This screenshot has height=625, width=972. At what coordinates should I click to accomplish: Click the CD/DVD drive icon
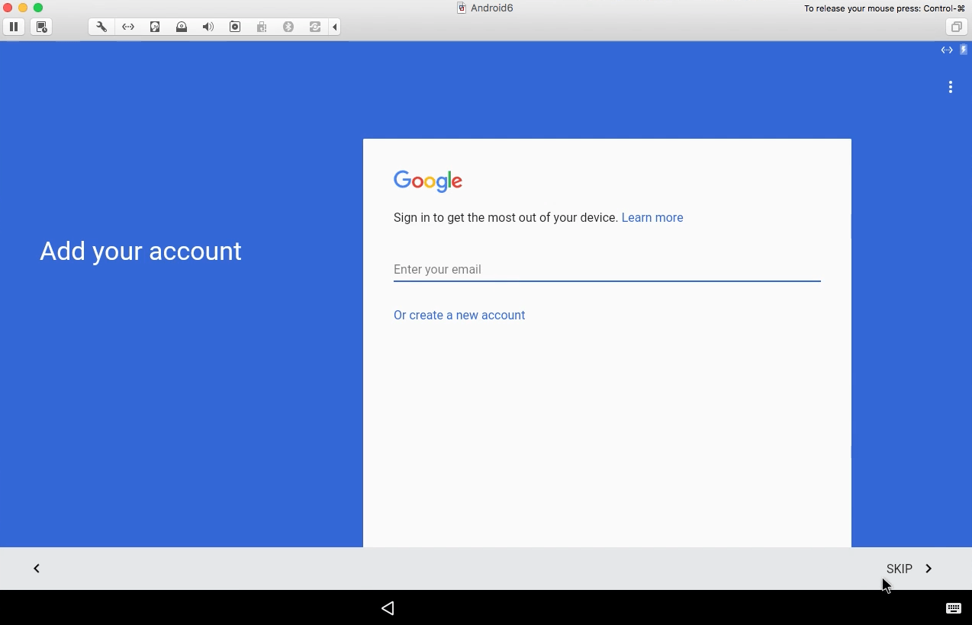pyautogui.click(x=182, y=27)
